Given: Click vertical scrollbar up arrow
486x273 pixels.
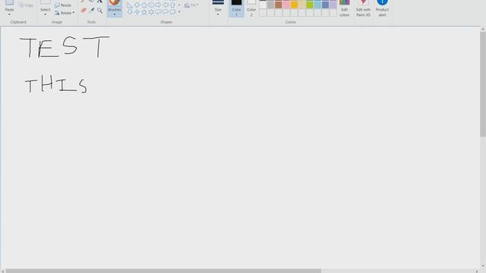Looking at the screenshot, I should coord(483,29).
